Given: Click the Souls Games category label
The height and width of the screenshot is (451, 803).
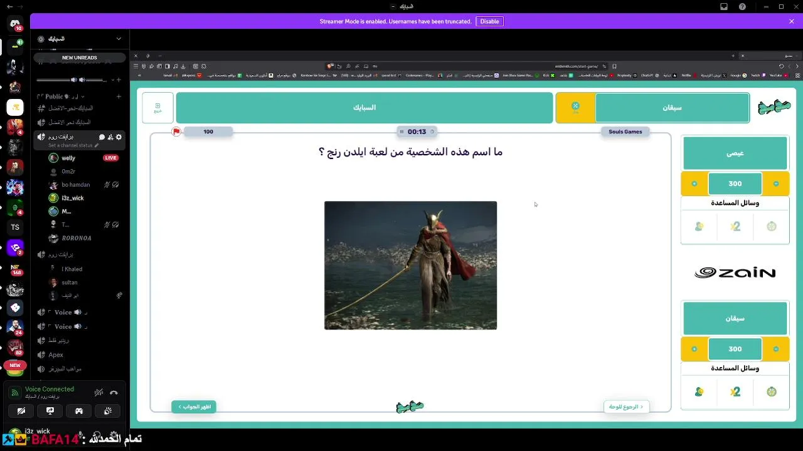Looking at the screenshot, I should pyautogui.click(x=625, y=132).
